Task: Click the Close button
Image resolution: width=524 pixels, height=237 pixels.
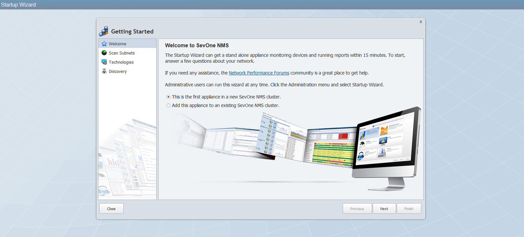Action: point(112,208)
